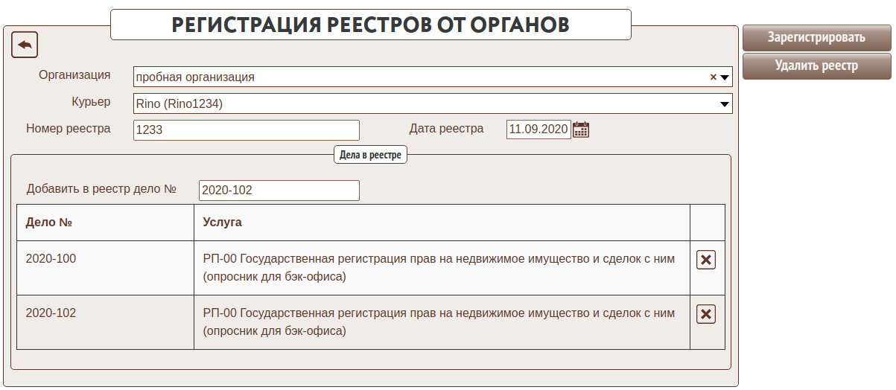Open the calendar date picker icon
This screenshot has height=390, width=896.
click(581, 130)
